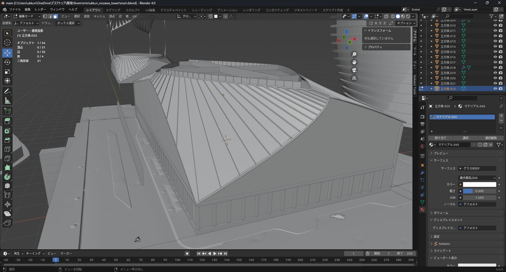
Task: Click the 割り当て button
Action: coord(440,138)
